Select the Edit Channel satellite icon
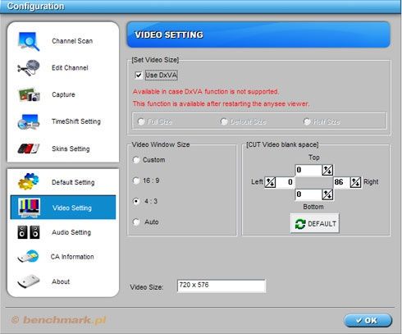 [29, 67]
